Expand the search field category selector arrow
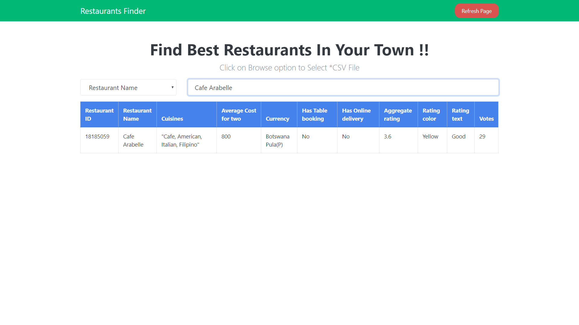Viewport: 579px width, 325px height. [x=172, y=87]
